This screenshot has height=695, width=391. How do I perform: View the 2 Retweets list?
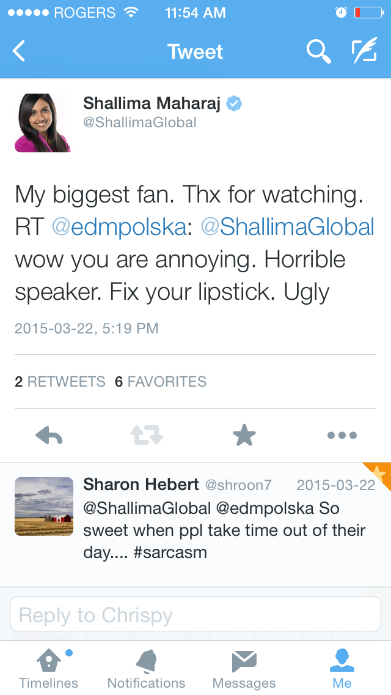(x=60, y=382)
